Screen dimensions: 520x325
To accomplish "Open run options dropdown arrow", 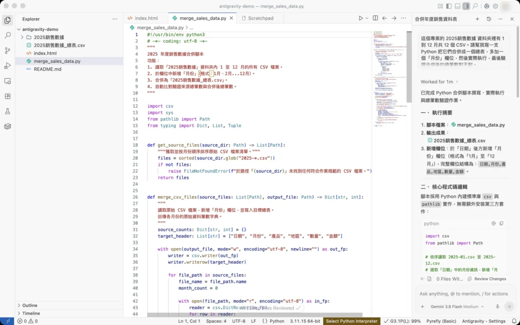I will click(x=367, y=18).
